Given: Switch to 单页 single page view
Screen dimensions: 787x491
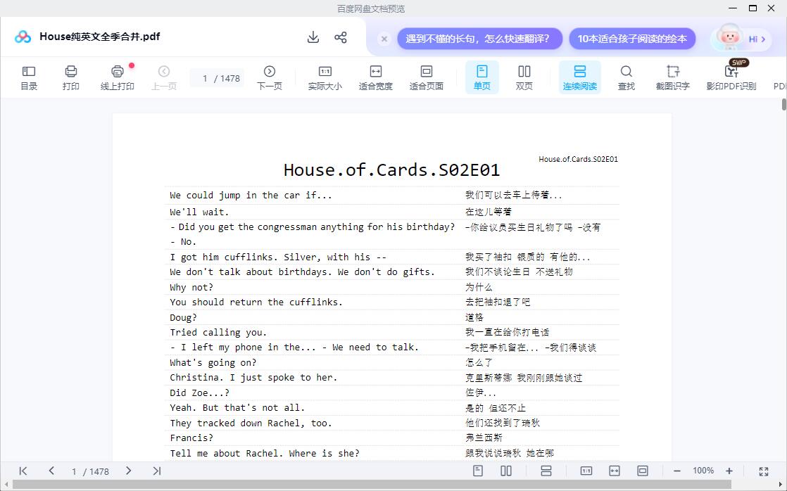Looking at the screenshot, I should pyautogui.click(x=481, y=77).
